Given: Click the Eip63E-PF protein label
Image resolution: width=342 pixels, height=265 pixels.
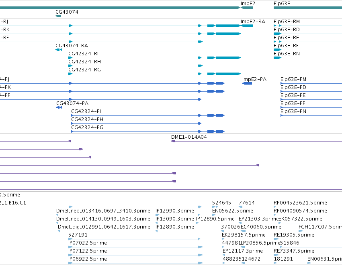Looking at the screenshot, I should coord(293,103).
